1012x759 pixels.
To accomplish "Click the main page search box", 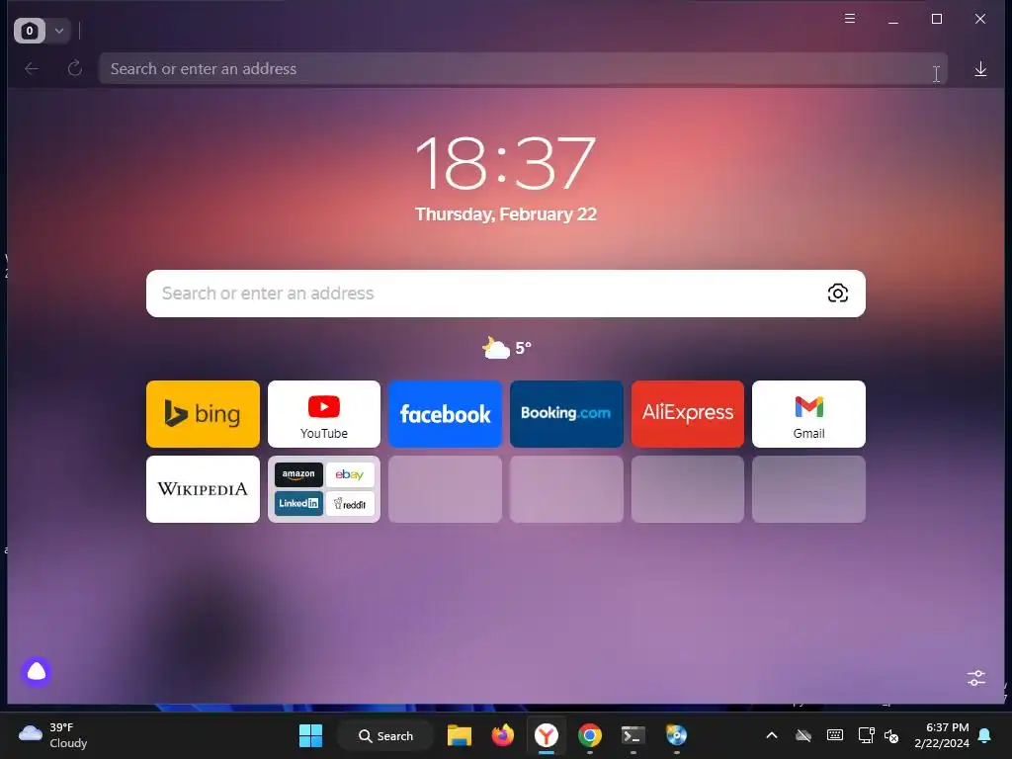I will pyautogui.click(x=505, y=293).
